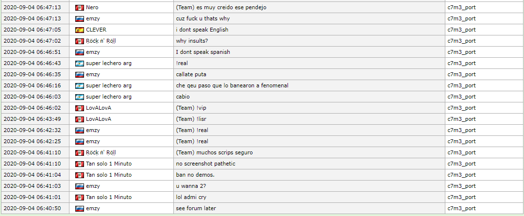Click the Argentina flag in the "cabio" row
Screen dimensions: 524x216
80,97
